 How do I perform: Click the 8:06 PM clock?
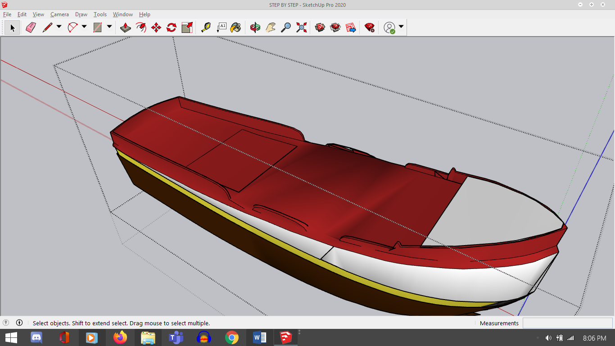coord(594,338)
